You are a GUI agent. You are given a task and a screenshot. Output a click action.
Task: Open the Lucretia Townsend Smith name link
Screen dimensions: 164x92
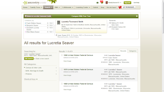tap(72, 22)
